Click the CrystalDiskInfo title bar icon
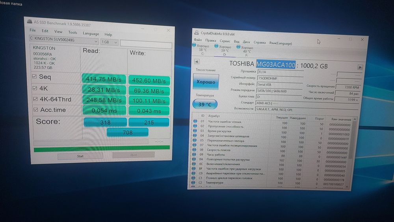Image resolution: width=394 pixels, height=222 pixels. [196, 32]
